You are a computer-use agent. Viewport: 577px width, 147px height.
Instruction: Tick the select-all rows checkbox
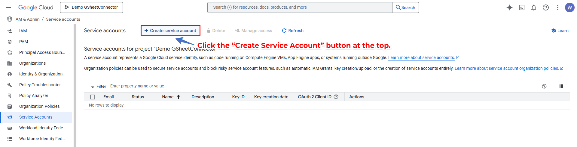tap(93, 97)
